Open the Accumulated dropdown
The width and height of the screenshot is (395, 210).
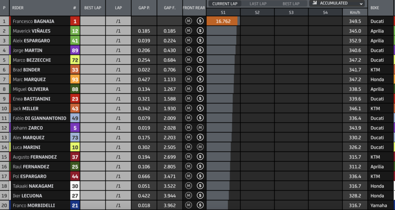(x=337, y=4)
